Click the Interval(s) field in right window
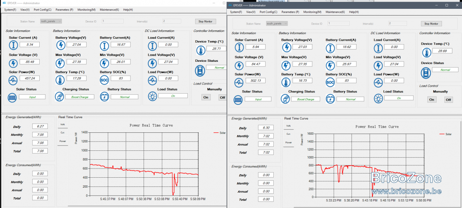Image resolution: width=462 pixels, height=208 pixels. tap(398, 23)
